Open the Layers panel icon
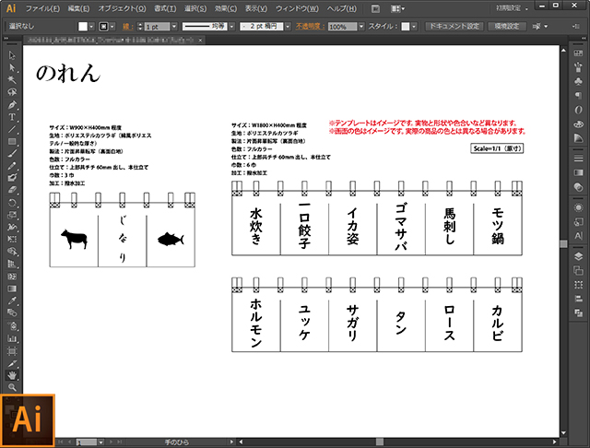This screenshot has width=590, height=448. click(x=578, y=256)
